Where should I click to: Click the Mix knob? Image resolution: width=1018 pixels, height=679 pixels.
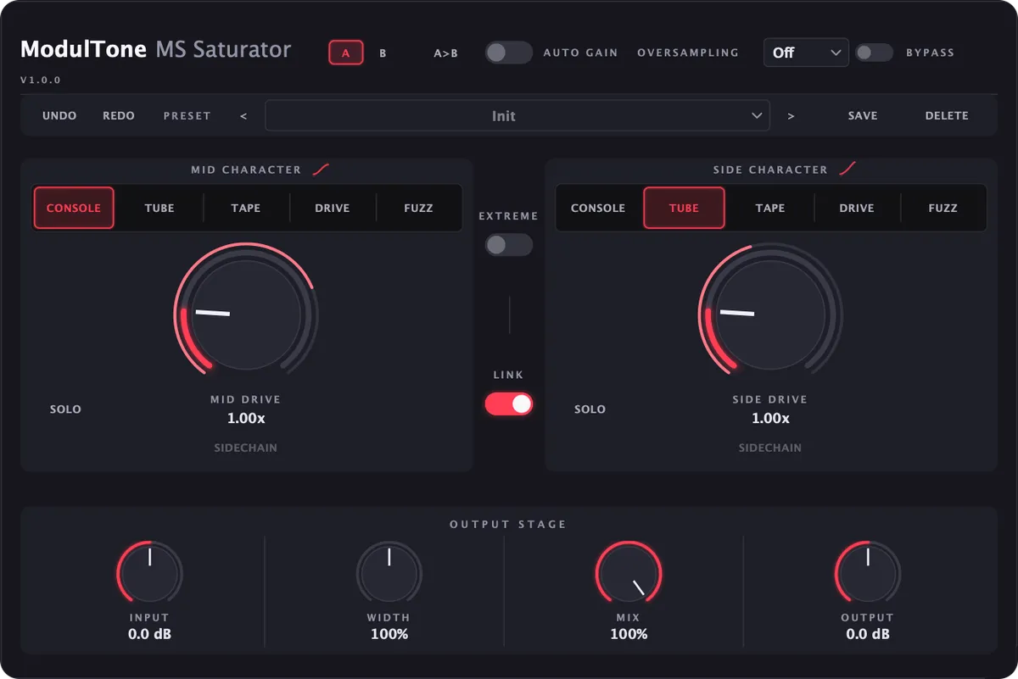629,573
